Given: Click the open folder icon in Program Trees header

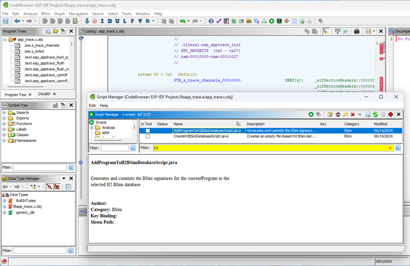Looking at the screenshot, I should [55, 31].
